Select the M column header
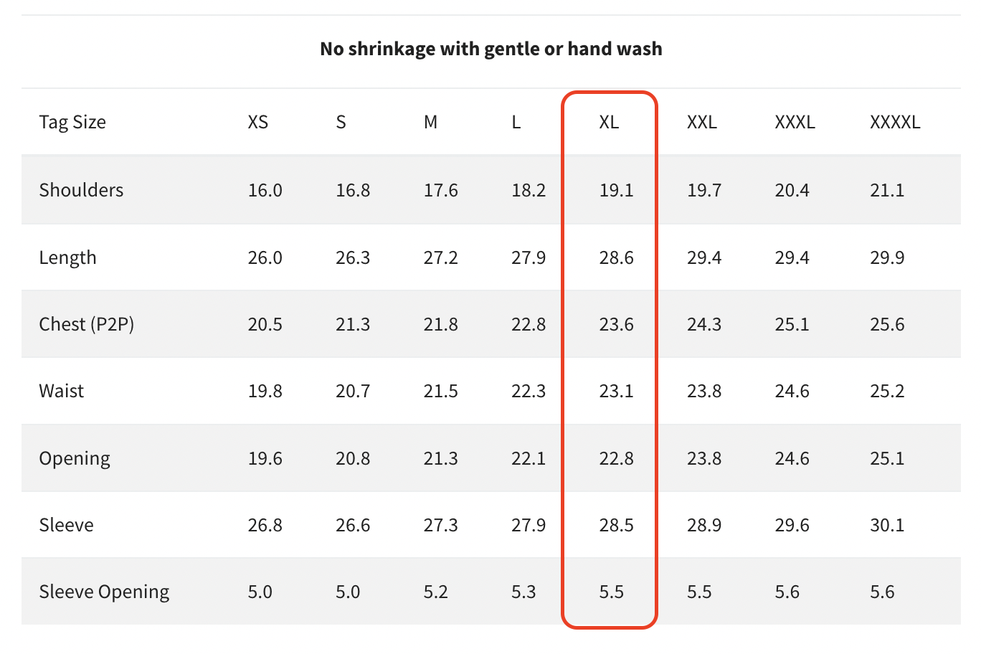Image resolution: width=981 pixels, height=654 pixels. [430, 122]
